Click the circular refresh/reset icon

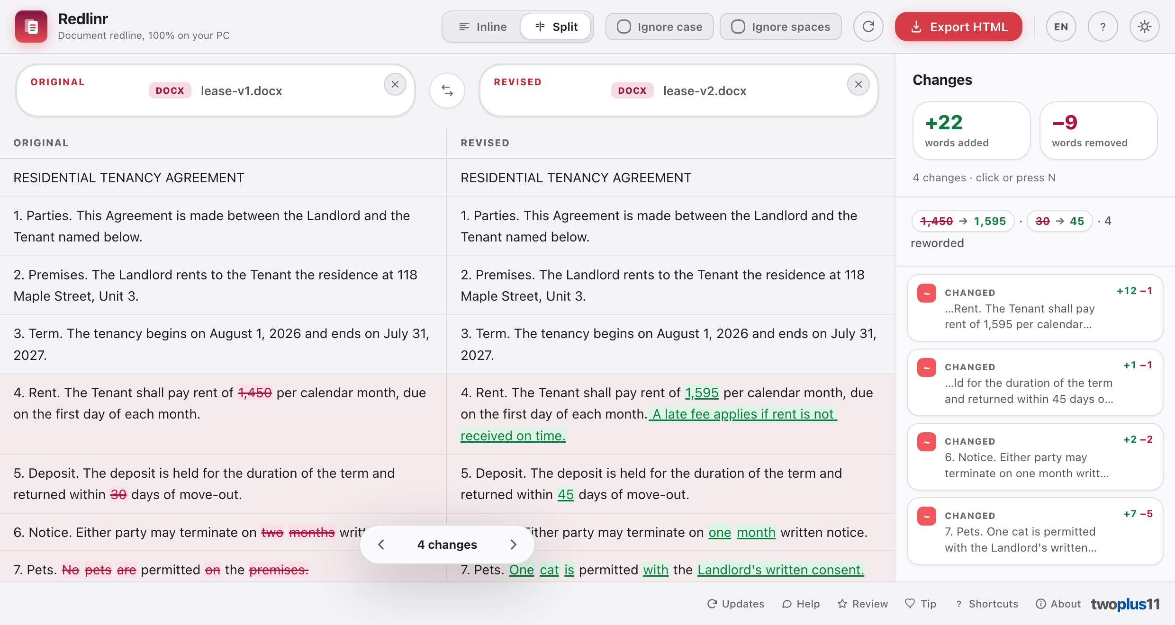coord(868,27)
